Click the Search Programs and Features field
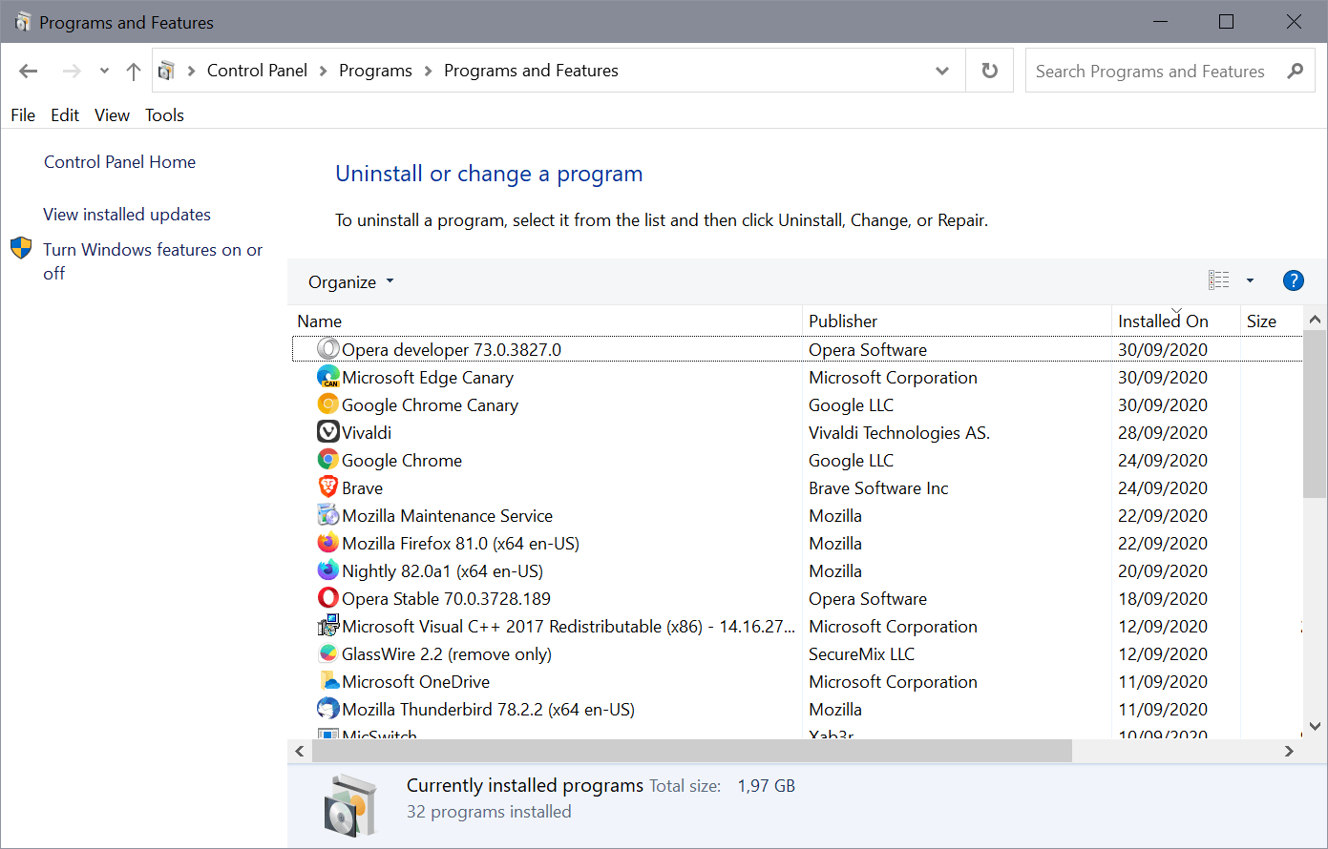 point(1150,70)
